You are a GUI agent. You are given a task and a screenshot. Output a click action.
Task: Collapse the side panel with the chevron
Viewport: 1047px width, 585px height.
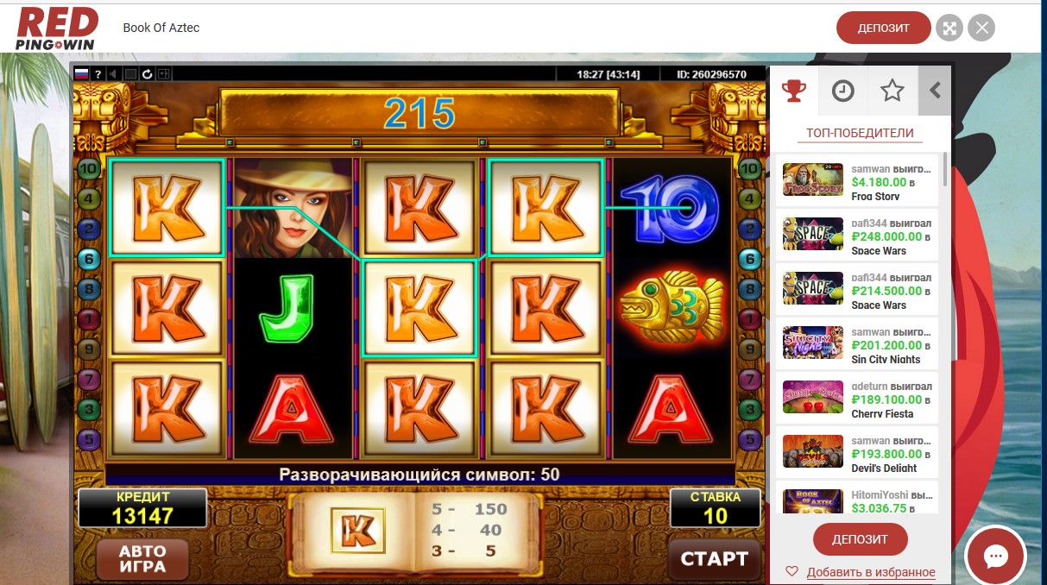point(935,91)
